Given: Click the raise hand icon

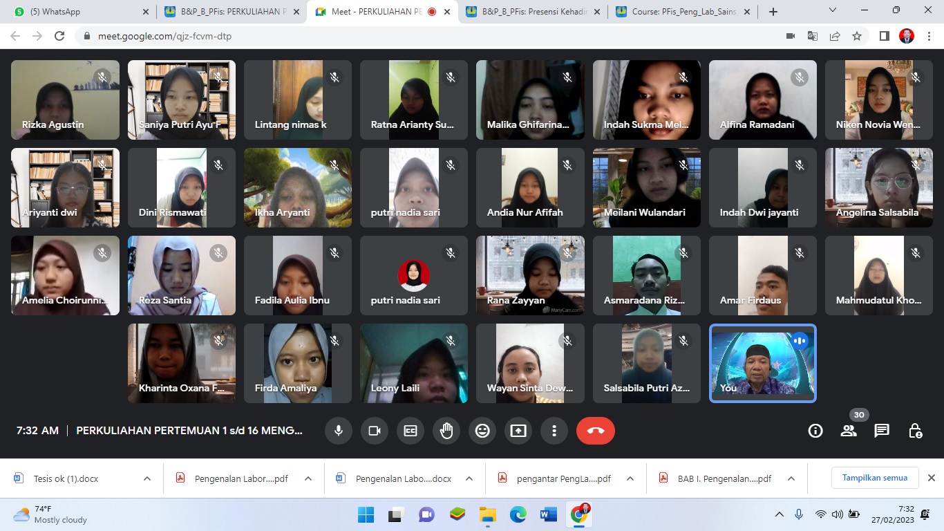Looking at the screenshot, I should pos(446,431).
